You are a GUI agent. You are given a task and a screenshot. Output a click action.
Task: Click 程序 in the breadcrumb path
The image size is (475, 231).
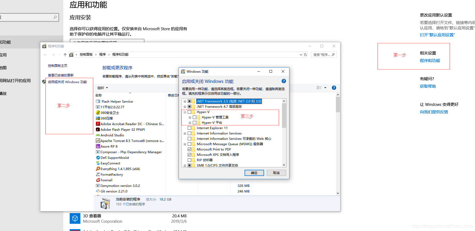click(x=103, y=55)
